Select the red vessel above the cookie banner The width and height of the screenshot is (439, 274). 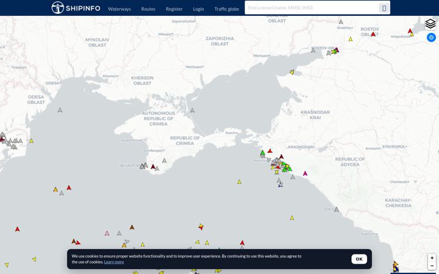(x=242, y=243)
